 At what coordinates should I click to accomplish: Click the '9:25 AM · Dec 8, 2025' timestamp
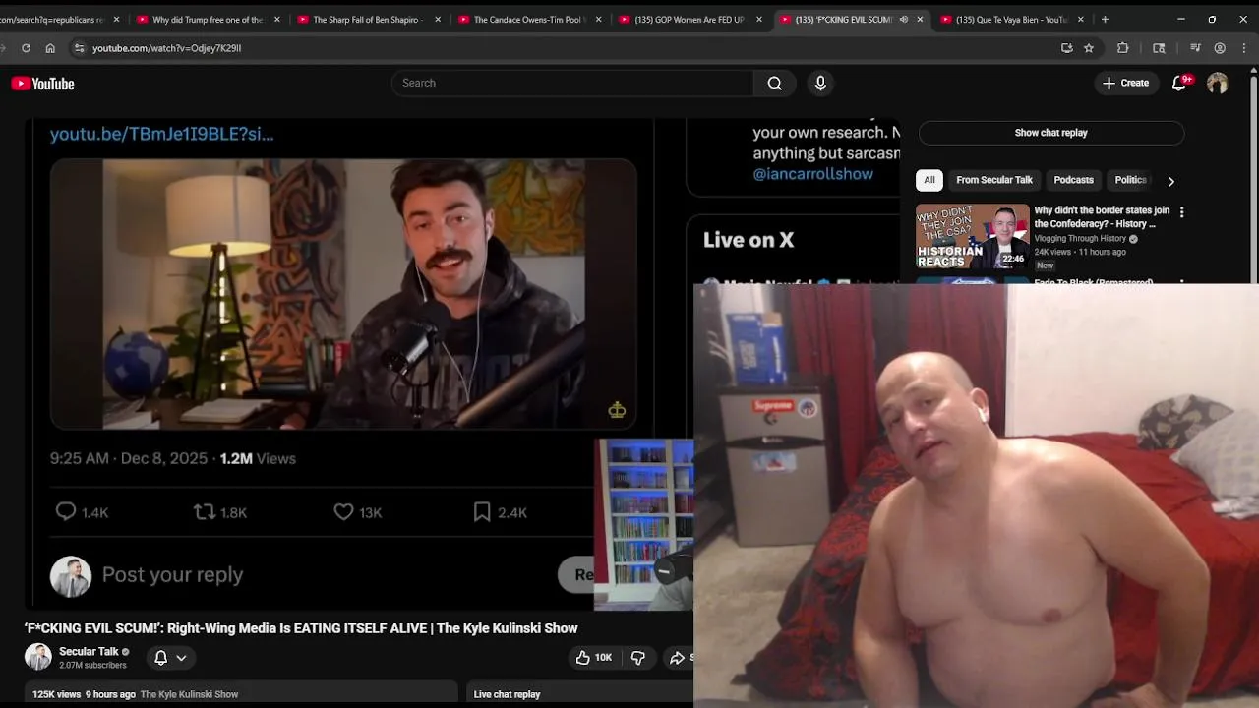[x=128, y=458]
